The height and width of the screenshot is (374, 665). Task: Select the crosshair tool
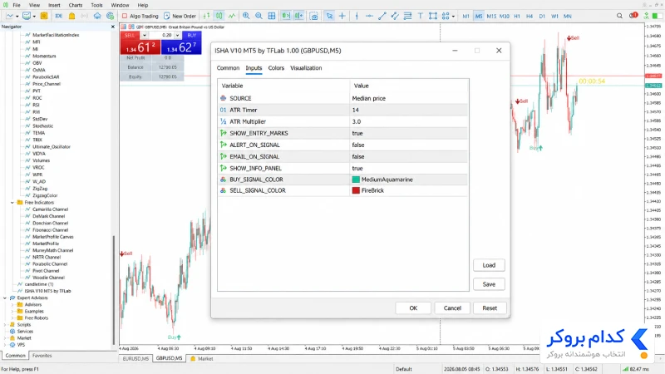[x=342, y=16]
